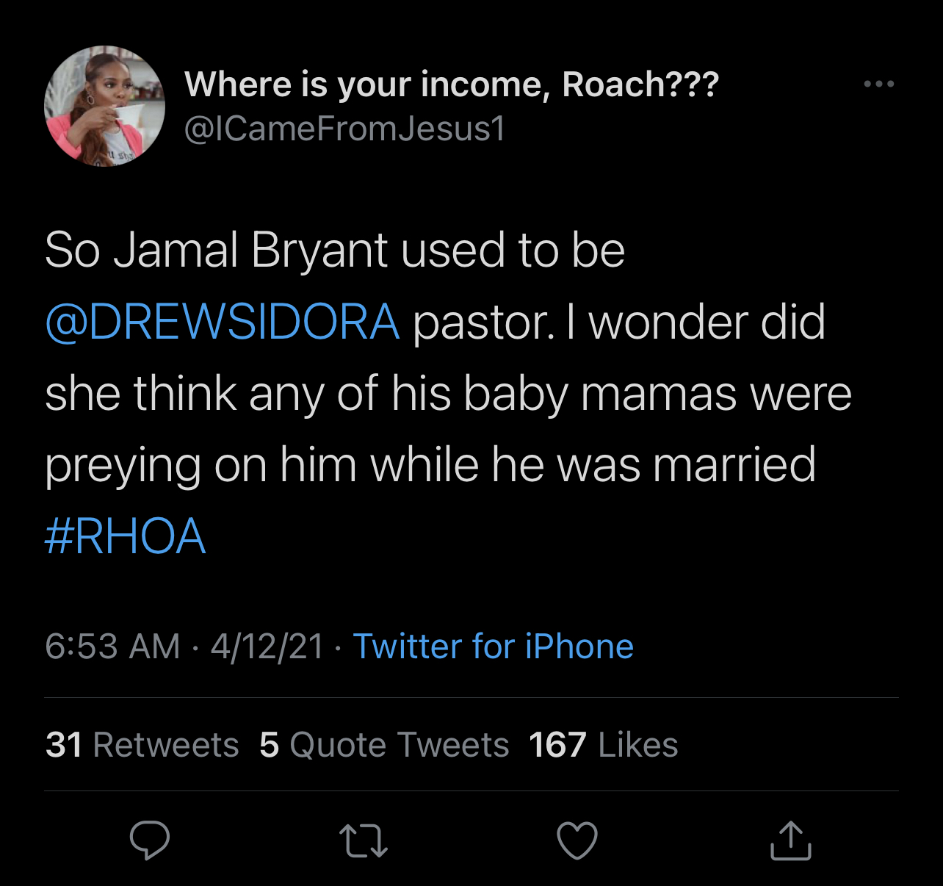
Task: Tap the reply speech bubble icon
Action: [x=150, y=840]
